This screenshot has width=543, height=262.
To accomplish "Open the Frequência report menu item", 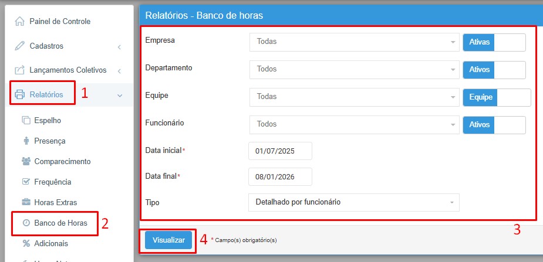I will (x=52, y=182).
